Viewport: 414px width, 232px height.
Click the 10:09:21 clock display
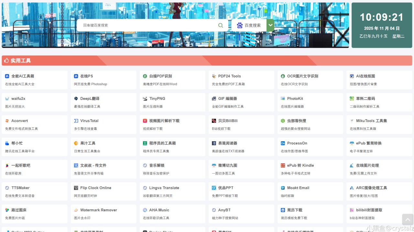382,17
